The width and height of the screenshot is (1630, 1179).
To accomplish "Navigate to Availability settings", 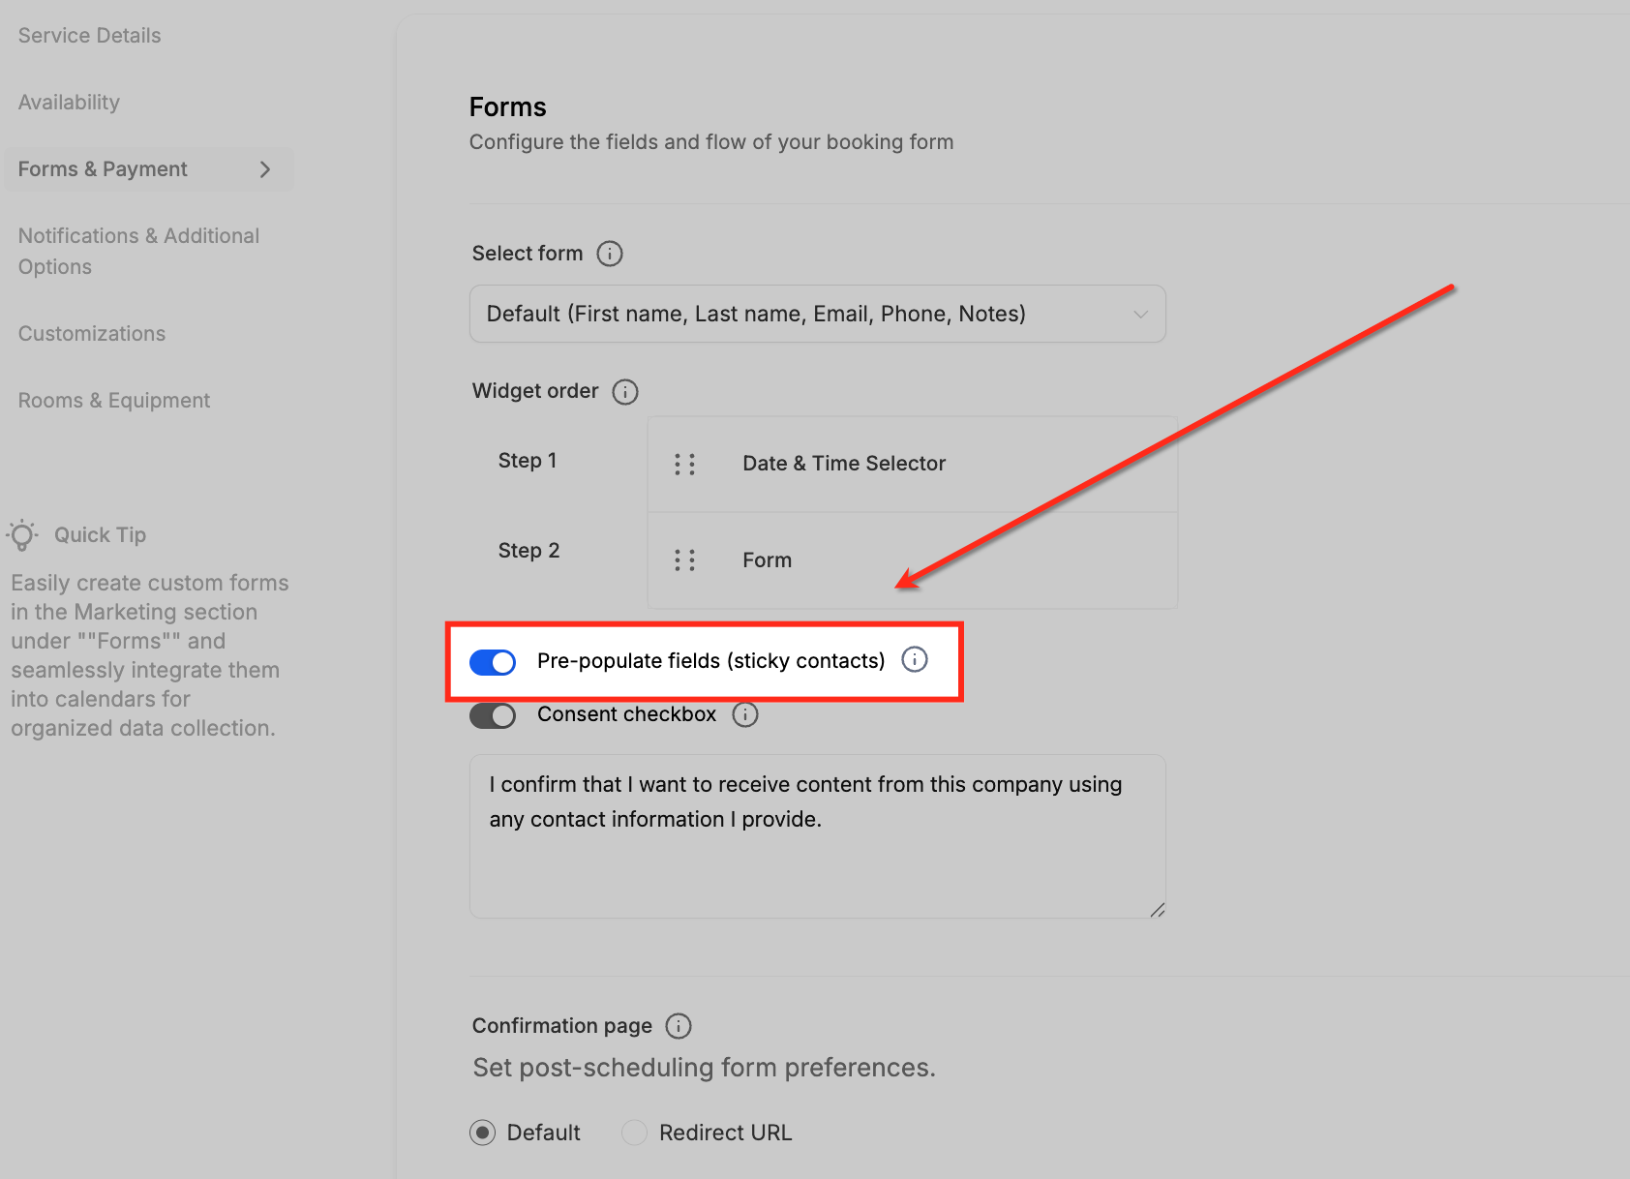I will tap(68, 102).
